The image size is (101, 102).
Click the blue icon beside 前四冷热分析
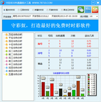point(7,71)
